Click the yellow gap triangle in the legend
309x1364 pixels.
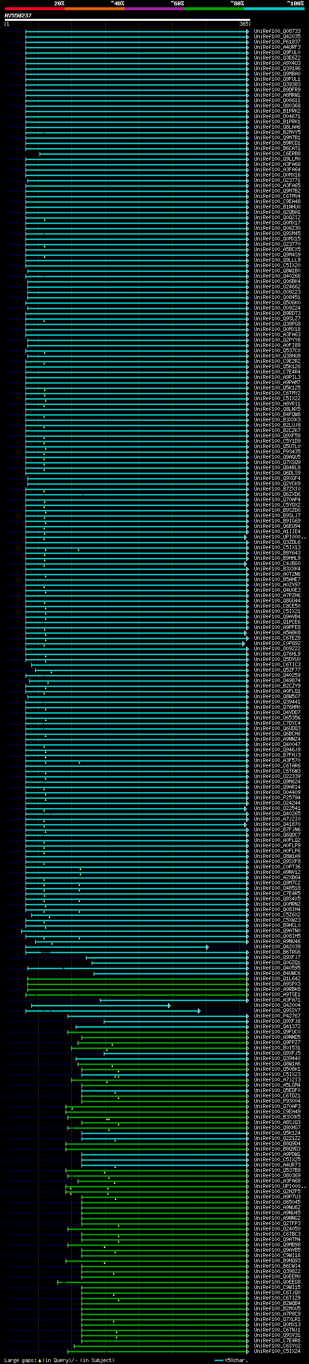[x=40, y=1360]
